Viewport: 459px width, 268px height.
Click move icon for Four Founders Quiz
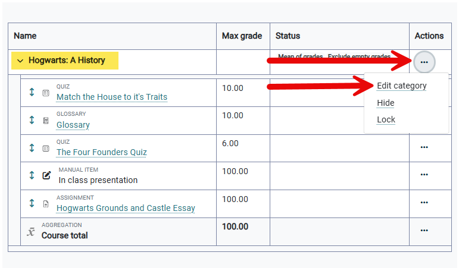(x=32, y=148)
